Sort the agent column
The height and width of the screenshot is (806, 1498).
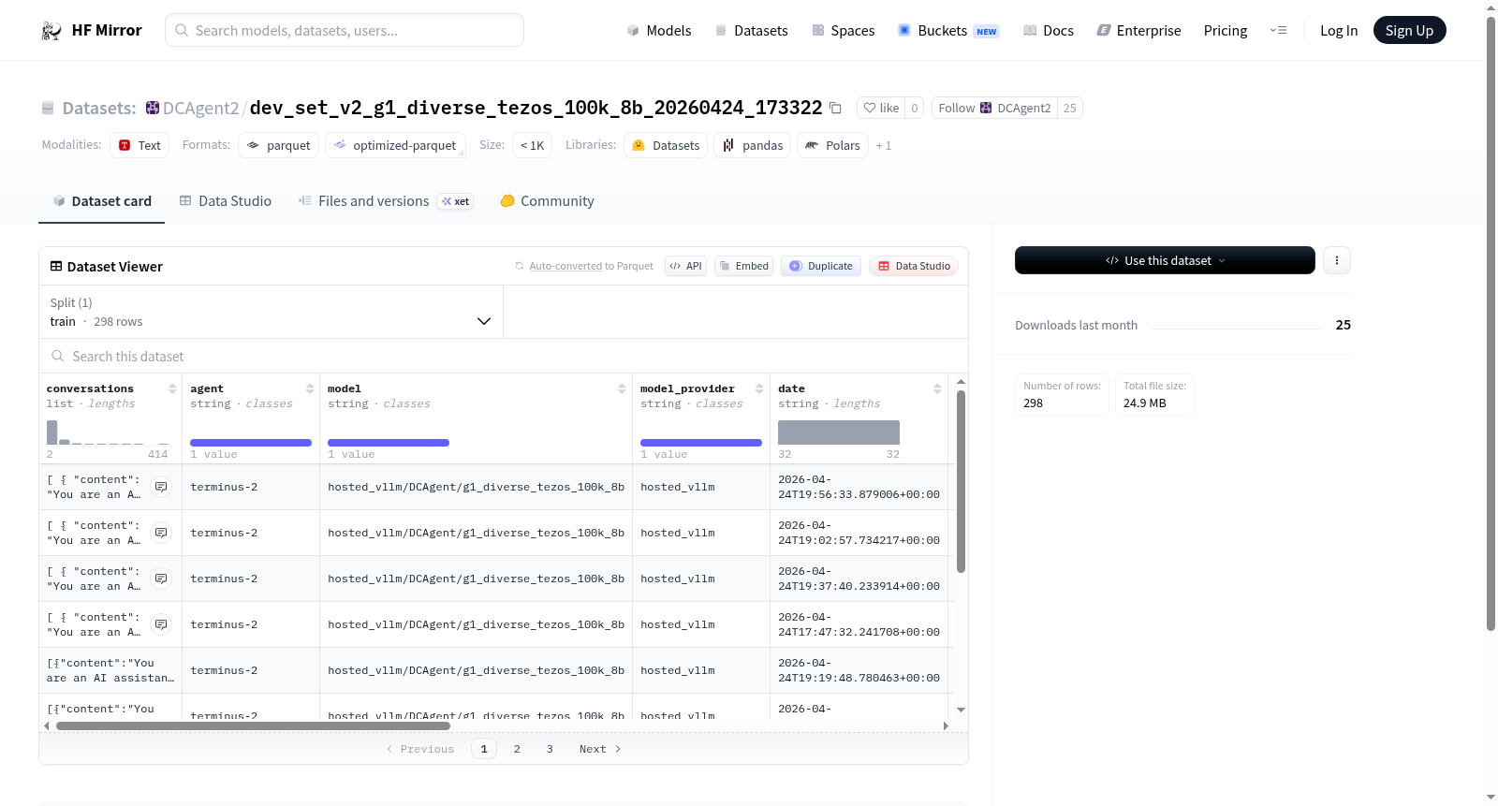[x=310, y=388]
